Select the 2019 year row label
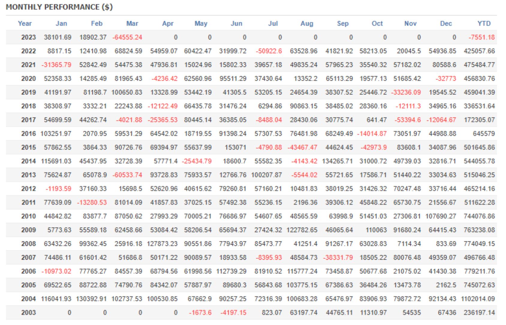 (28, 92)
